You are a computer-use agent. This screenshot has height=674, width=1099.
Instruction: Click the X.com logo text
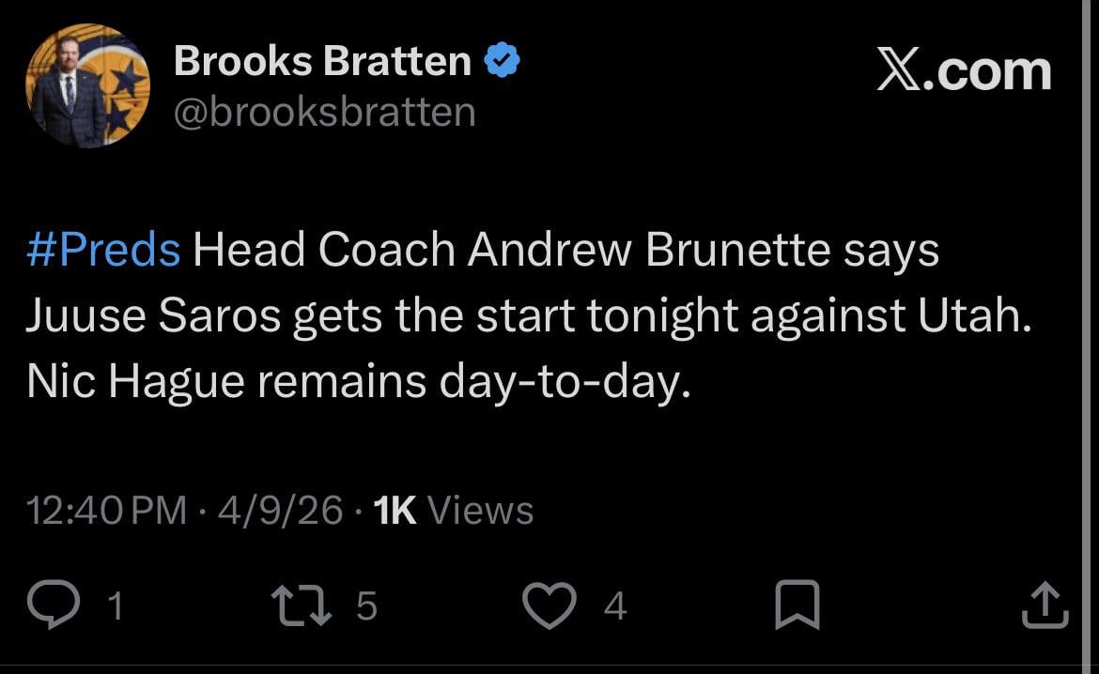tap(964, 70)
